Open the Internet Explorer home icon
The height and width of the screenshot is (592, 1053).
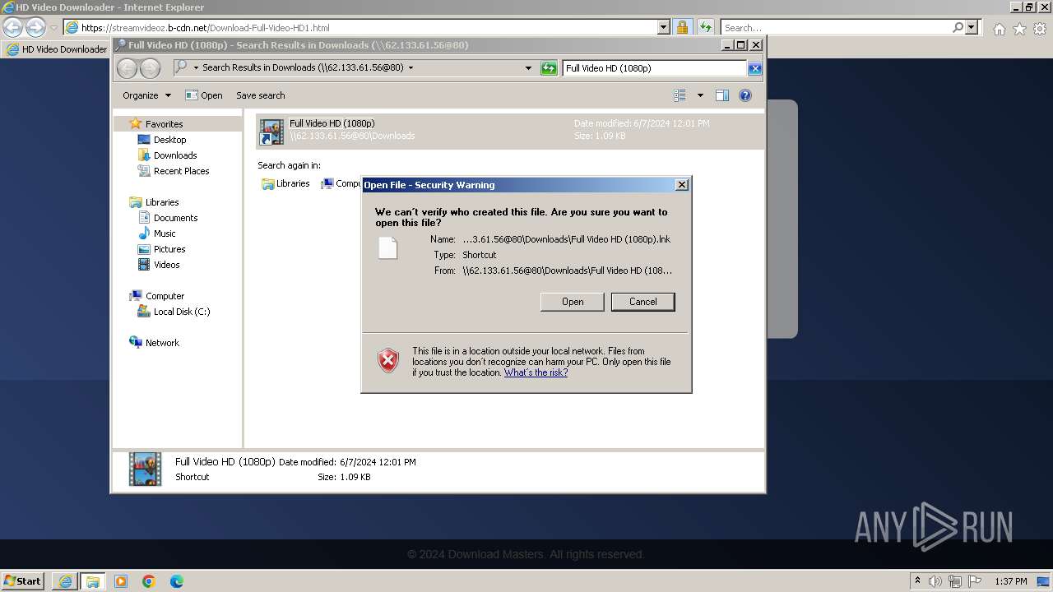coord(999,29)
